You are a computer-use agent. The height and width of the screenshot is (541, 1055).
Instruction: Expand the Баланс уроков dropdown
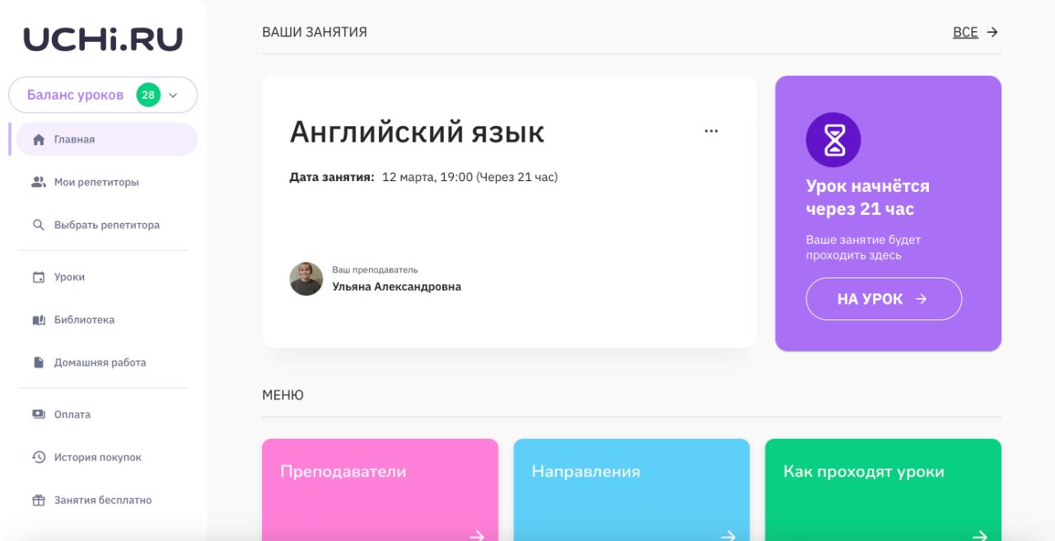point(173,96)
